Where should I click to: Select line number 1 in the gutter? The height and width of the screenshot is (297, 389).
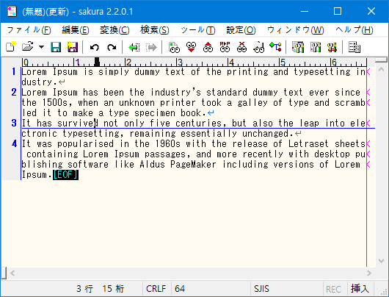[14, 72]
